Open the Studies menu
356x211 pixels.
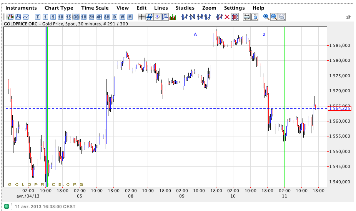185,8
